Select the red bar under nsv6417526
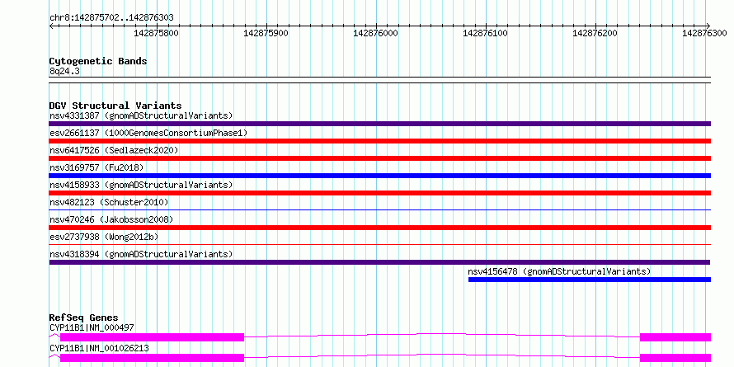The height and width of the screenshot is (367, 734). (x=379, y=158)
